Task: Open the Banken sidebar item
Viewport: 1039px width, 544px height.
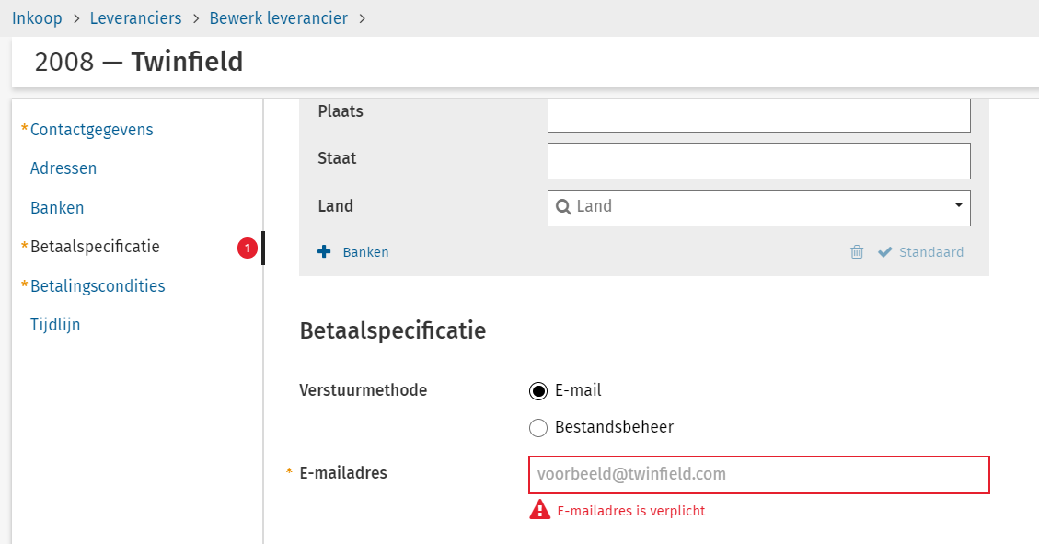Action: click(57, 208)
